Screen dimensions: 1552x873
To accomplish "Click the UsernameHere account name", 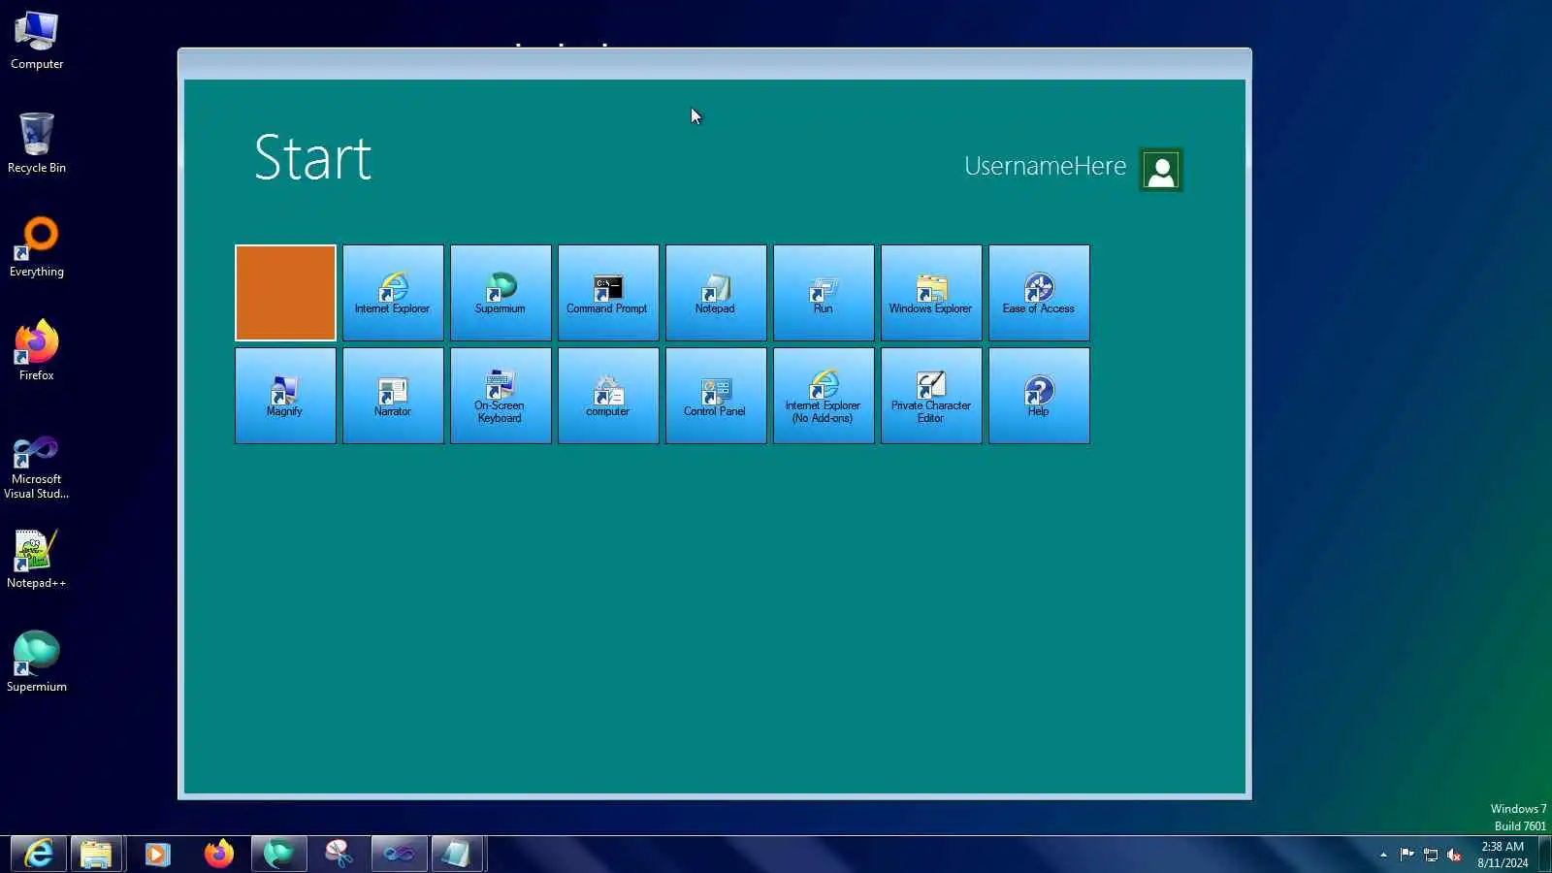I will coord(1045,166).
